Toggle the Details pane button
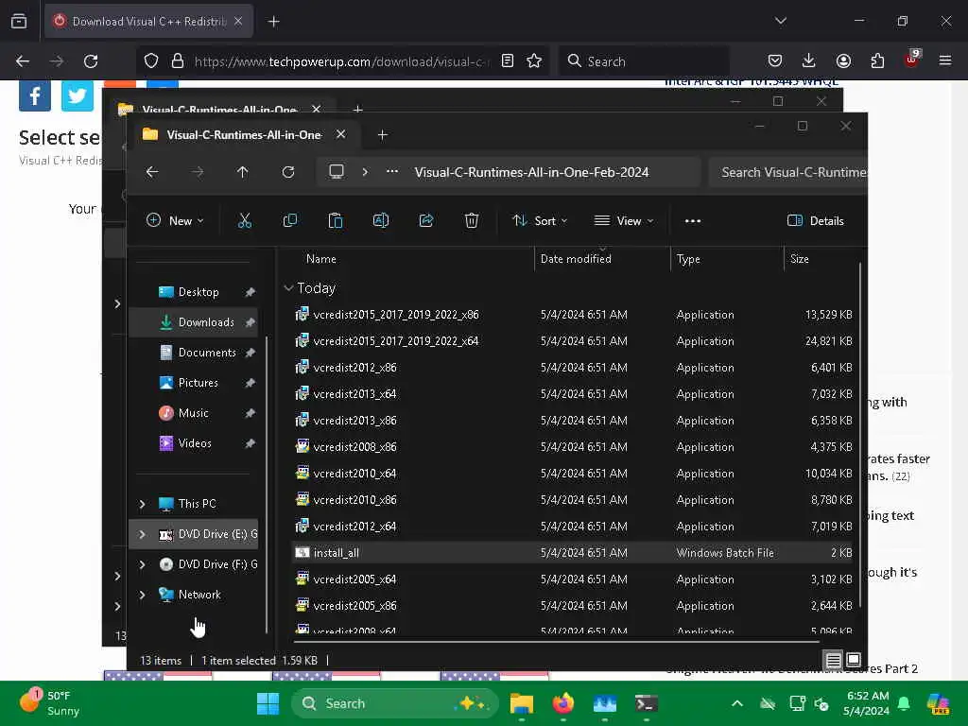968x726 pixels. (x=816, y=220)
